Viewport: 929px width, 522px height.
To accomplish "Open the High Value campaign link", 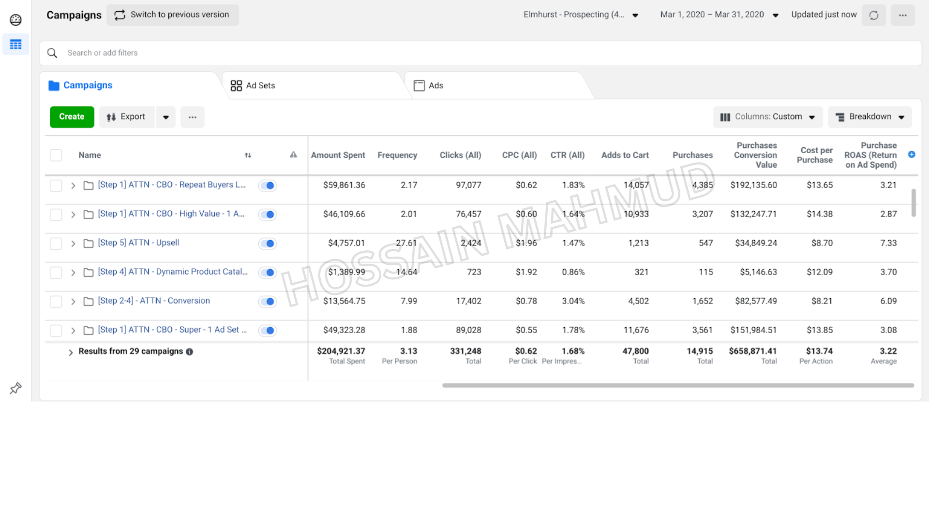I will pyautogui.click(x=171, y=214).
